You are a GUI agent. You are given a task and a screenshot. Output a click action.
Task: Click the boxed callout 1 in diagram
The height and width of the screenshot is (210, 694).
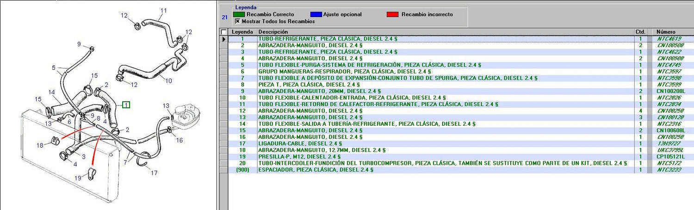pos(126,105)
